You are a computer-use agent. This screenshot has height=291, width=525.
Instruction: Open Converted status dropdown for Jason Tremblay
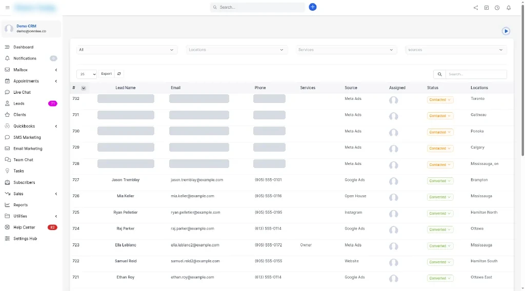440,181
